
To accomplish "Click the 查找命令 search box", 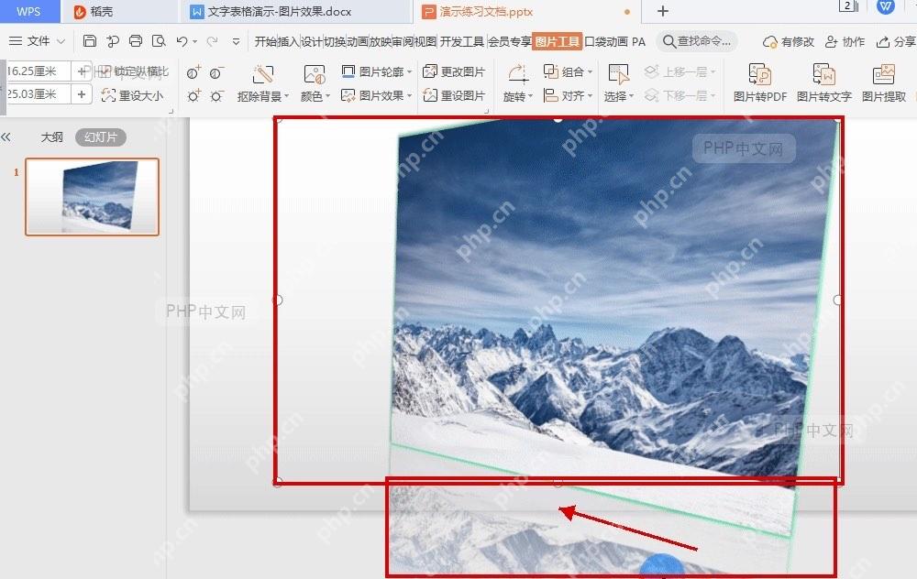I will tap(697, 41).
